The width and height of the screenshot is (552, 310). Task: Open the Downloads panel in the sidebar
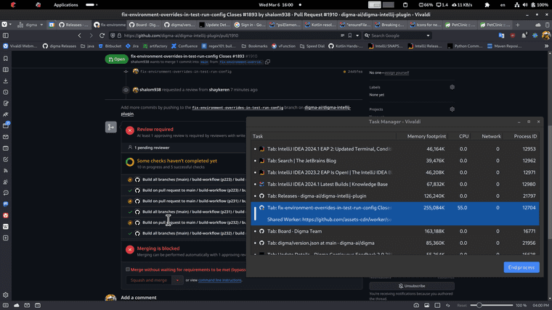[6, 80]
